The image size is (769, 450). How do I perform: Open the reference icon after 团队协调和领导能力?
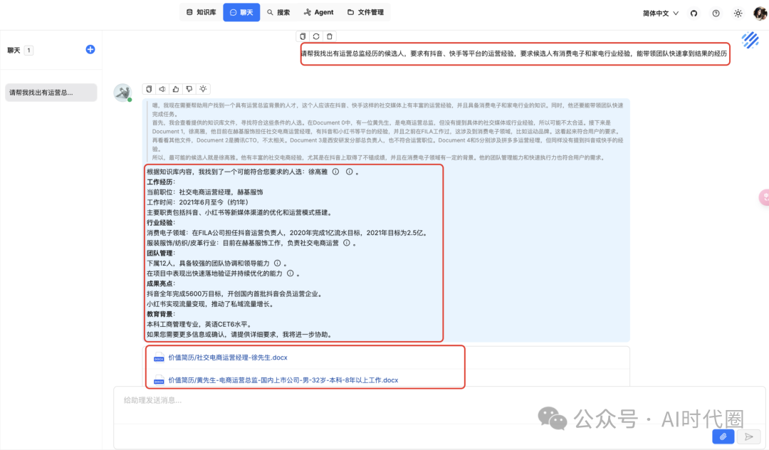pos(278,263)
